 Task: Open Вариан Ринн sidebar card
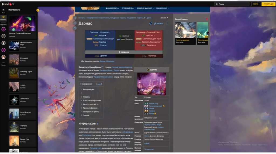tap(23, 141)
